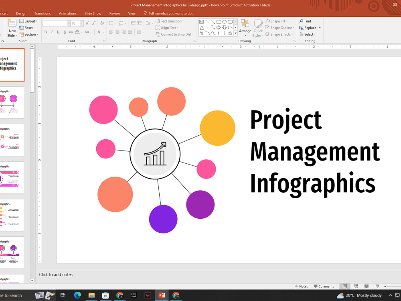Click 'Tell me what you want to do'
Screen dimensions: 401x301
[x=171, y=13]
